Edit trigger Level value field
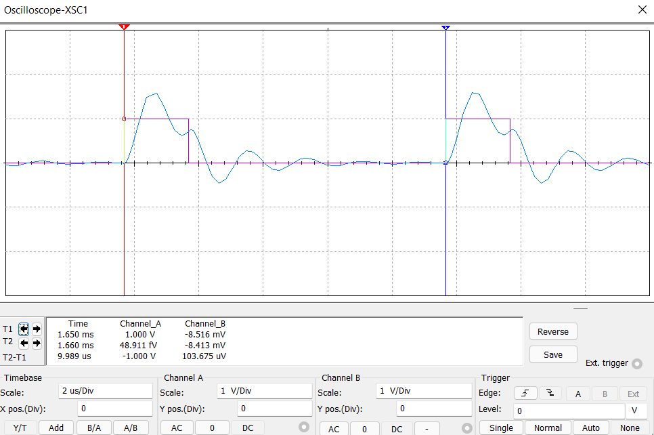The width and height of the screenshot is (654, 435). tap(569, 411)
